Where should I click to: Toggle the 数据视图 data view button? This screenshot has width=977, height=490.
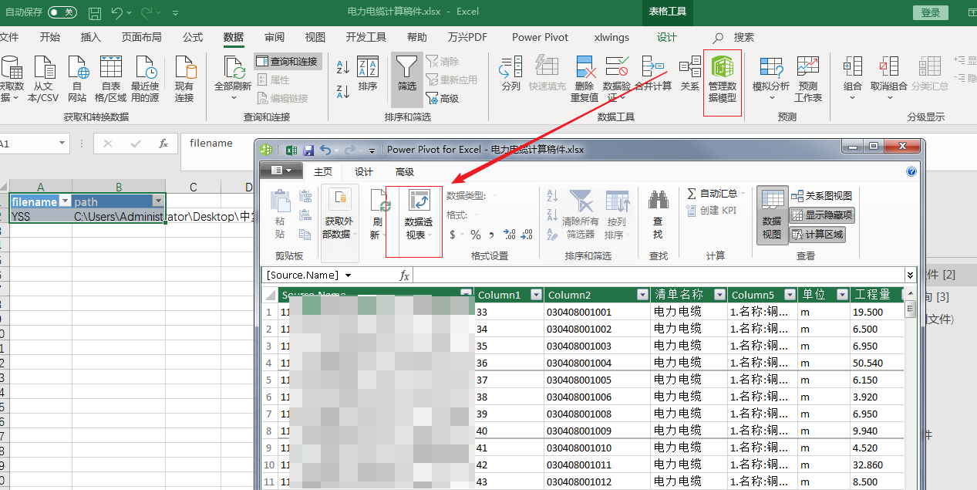pos(772,215)
